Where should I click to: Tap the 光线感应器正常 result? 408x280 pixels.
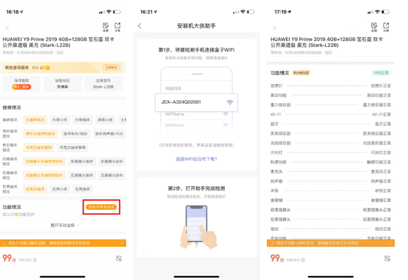[x=377, y=143]
